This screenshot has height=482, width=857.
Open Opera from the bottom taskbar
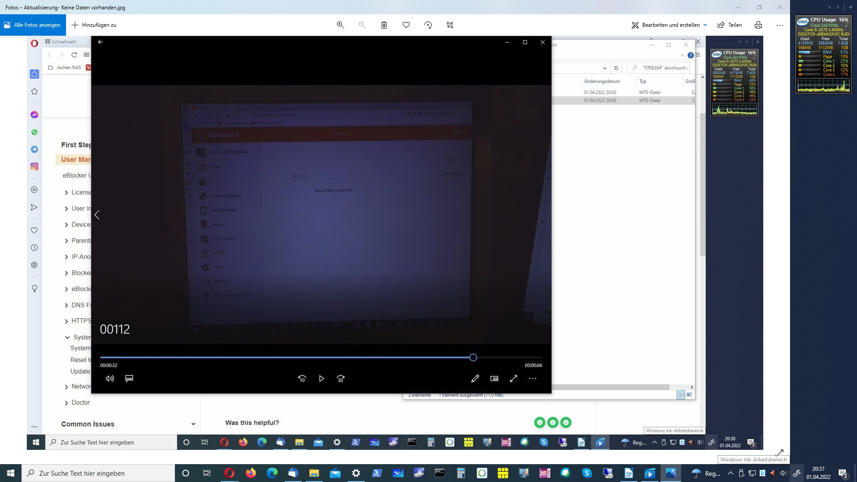pyautogui.click(x=229, y=473)
